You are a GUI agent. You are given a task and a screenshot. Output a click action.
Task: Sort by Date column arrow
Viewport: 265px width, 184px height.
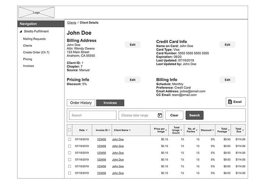click(86, 130)
